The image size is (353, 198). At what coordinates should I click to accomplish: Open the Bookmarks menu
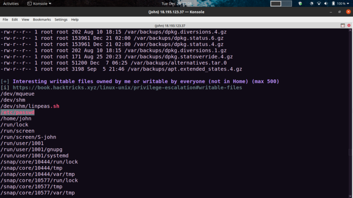[42, 19]
